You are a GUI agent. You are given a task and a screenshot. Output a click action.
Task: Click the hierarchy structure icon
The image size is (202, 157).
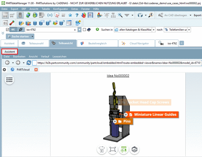[x=113, y=15]
